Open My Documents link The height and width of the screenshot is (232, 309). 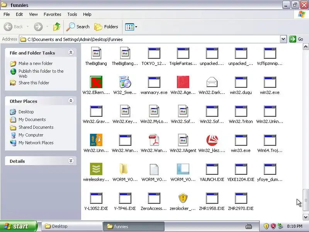click(32, 119)
